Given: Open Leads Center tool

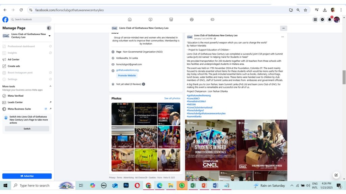Looking at the screenshot, I should click(27, 102).
